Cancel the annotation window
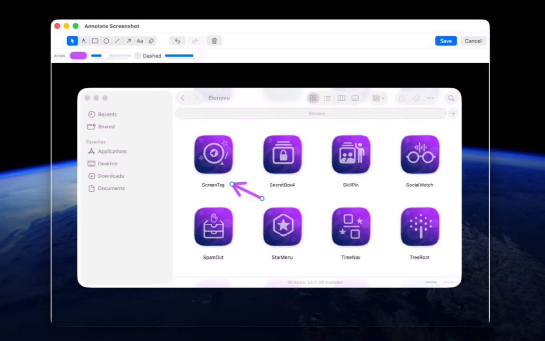 473,41
